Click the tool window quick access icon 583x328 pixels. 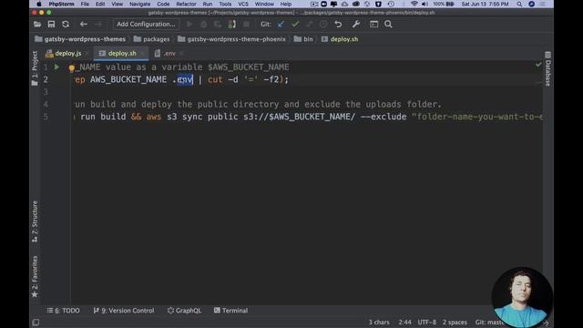click(x=36, y=322)
